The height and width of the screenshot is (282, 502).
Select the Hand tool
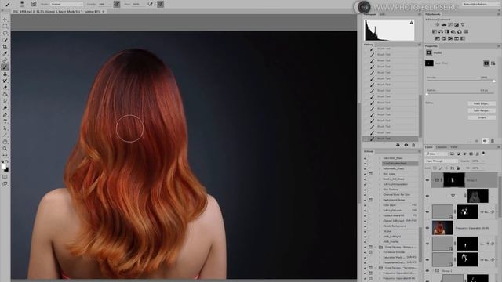coord(5,142)
